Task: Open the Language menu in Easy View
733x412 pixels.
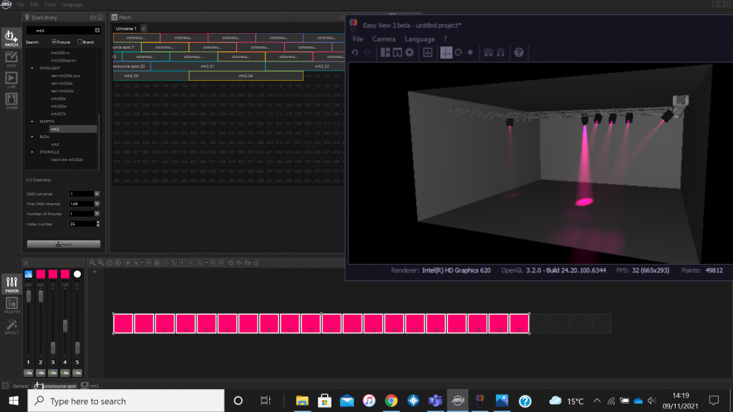Action: click(419, 39)
